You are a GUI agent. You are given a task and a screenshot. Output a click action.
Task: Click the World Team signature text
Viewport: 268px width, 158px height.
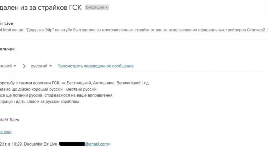(x=9, y=120)
